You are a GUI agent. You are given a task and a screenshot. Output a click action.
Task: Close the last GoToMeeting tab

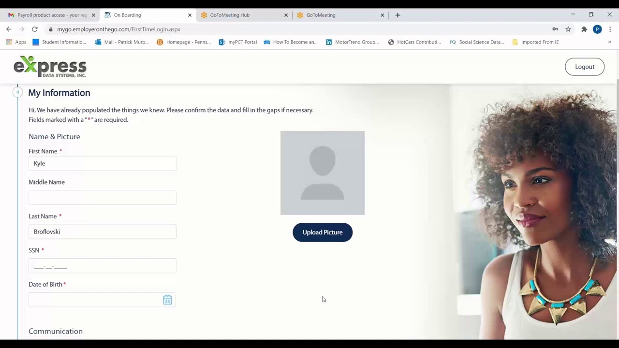(382, 15)
